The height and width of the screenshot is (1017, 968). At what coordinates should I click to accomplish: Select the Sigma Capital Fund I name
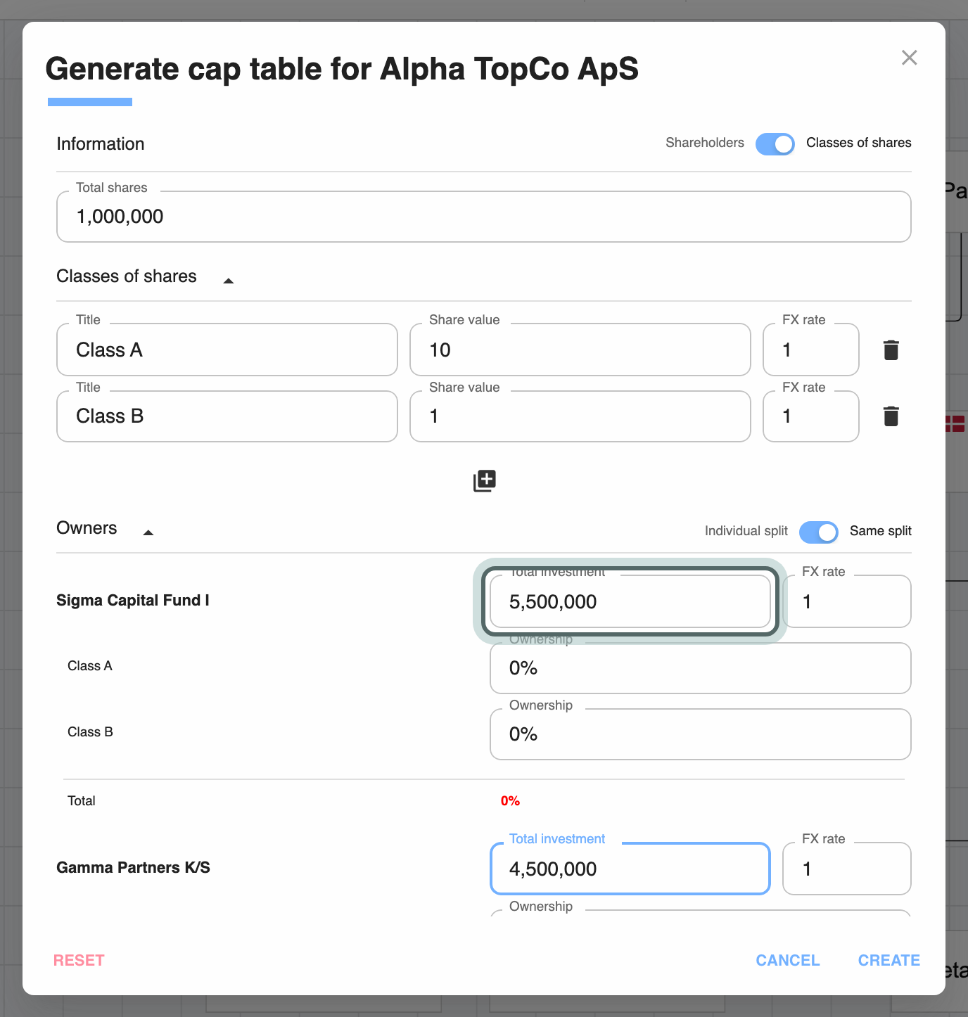click(133, 601)
